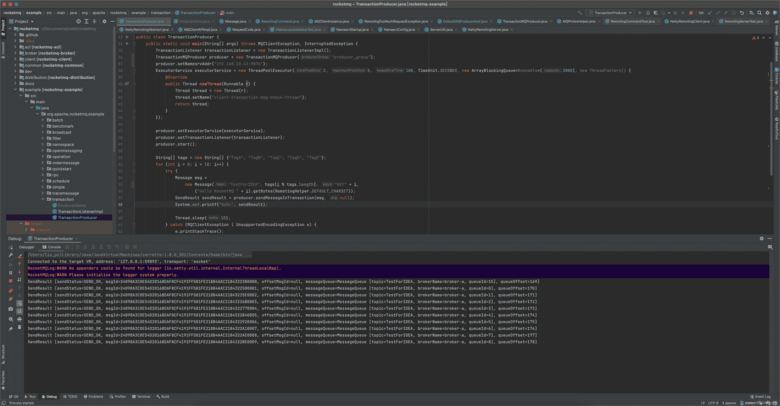Expand the broker [rocketmq-broker] module

[15, 53]
